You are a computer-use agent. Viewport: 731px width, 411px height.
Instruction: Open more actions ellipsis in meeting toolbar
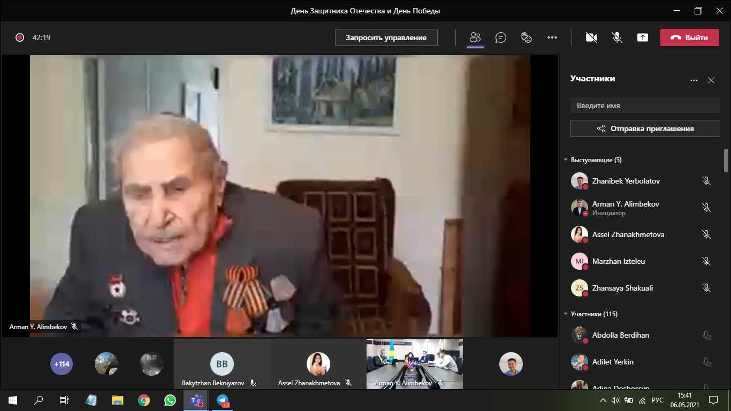[x=552, y=37]
